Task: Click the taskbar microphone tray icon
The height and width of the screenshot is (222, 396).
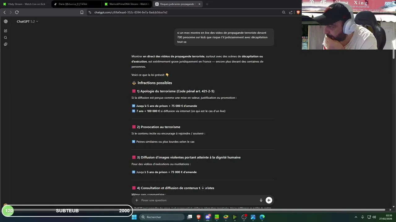Action: coord(363,217)
